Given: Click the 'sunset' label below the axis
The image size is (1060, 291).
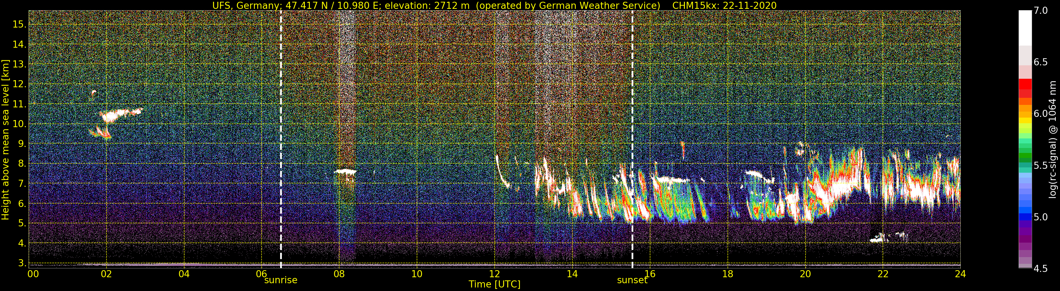Looking at the screenshot, I should tap(632, 280).
